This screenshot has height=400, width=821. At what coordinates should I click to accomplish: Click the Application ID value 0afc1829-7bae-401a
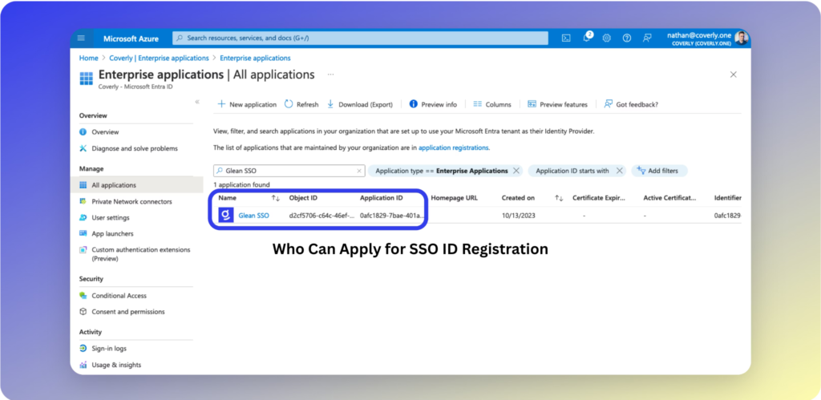coord(392,215)
